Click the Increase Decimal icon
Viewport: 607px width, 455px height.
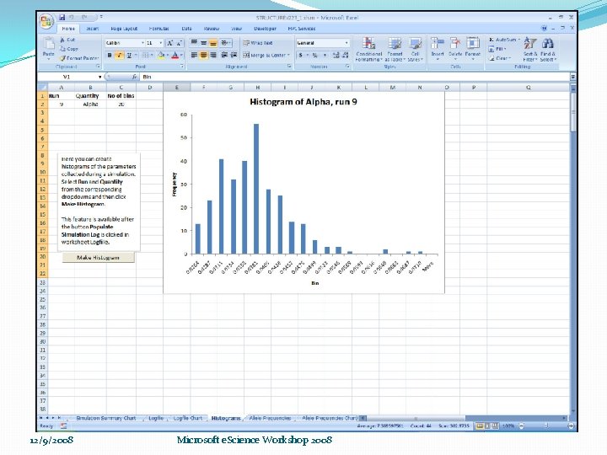pyautogui.click(x=336, y=56)
